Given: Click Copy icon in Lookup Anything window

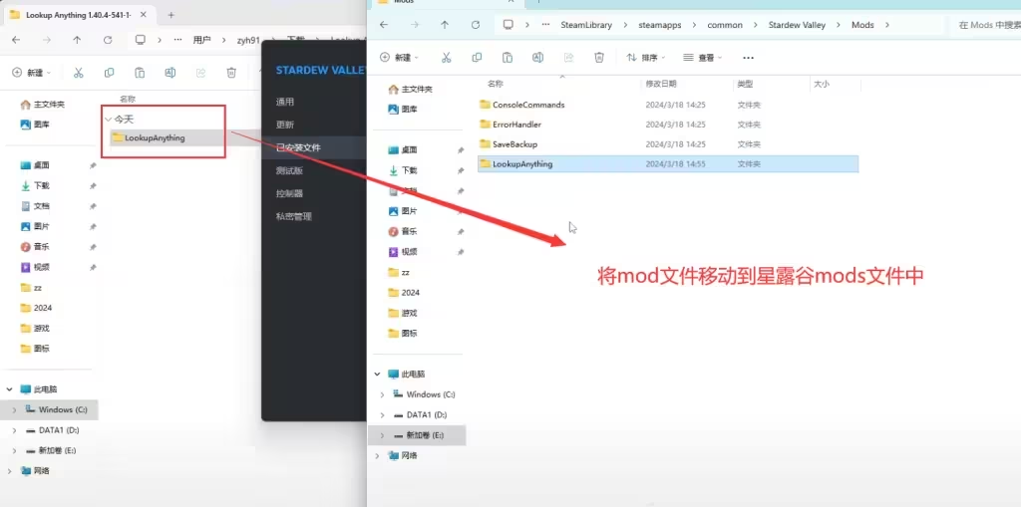Looking at the screenshot, I should (x=109, y=73).
